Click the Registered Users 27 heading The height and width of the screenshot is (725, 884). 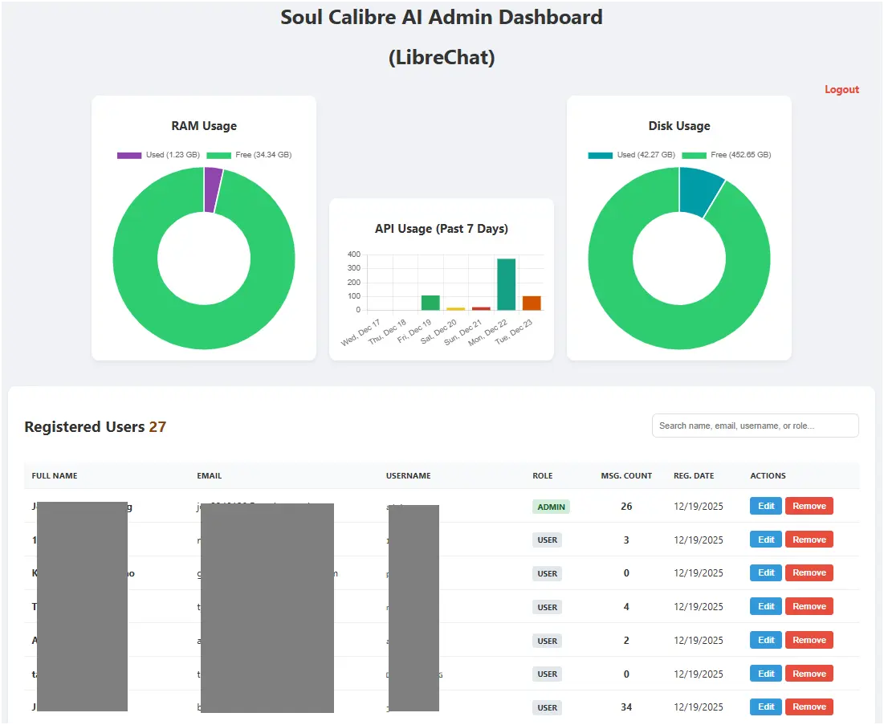click(x=96, y=427)
